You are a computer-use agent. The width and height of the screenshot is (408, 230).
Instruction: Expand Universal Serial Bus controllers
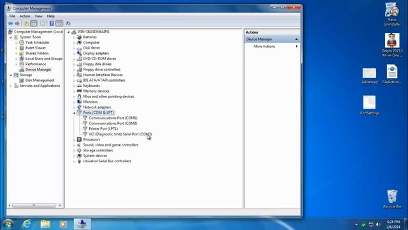74,162
